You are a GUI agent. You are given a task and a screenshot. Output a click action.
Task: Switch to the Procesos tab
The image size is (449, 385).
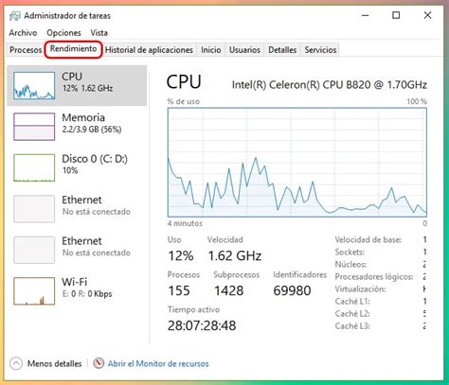tap(26, 50)
